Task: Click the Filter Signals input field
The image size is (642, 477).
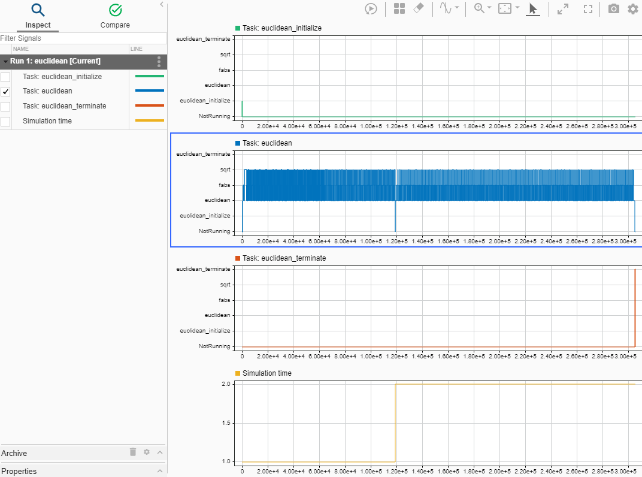Action: tap(83, 38)
